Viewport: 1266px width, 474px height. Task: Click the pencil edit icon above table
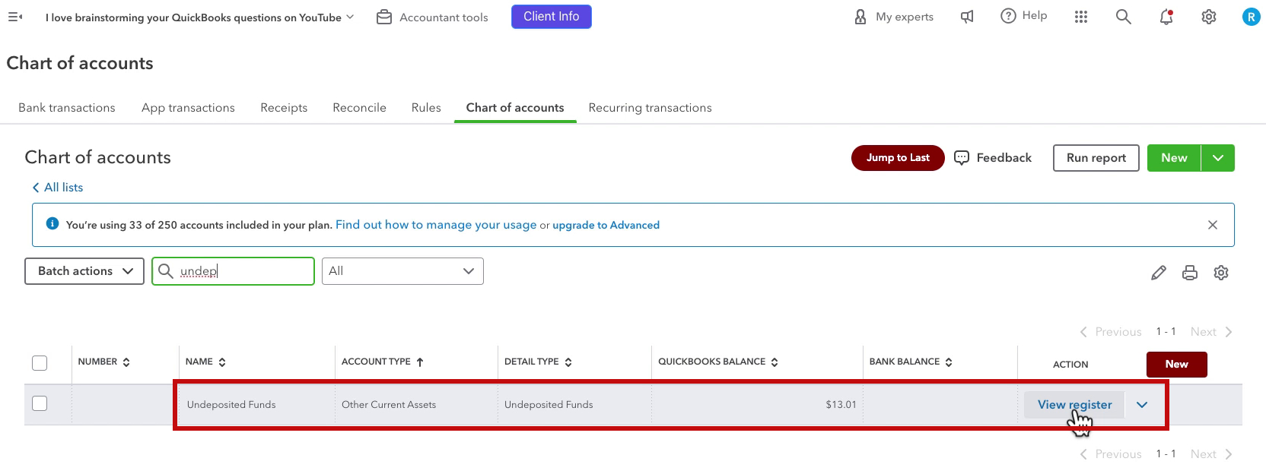click(1159, 273)
